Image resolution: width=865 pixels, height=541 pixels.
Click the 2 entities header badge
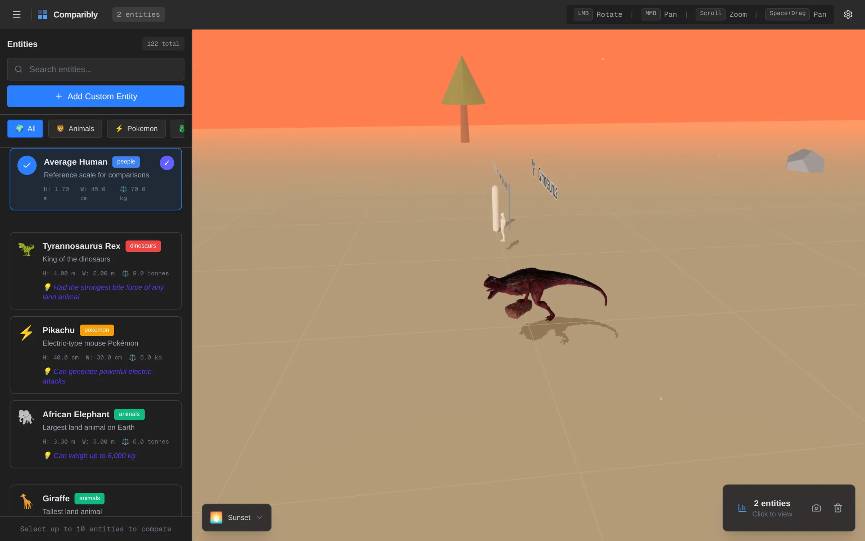point(139,14)
